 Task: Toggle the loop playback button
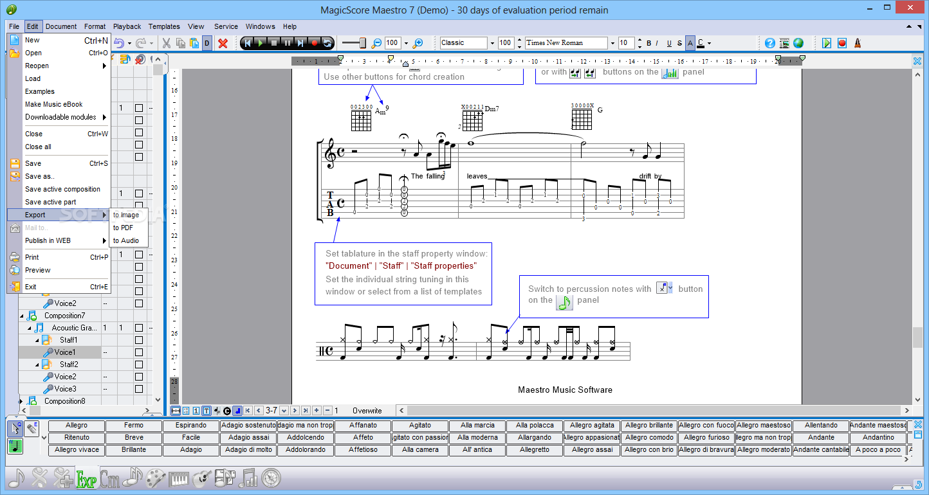coord(327,43)
